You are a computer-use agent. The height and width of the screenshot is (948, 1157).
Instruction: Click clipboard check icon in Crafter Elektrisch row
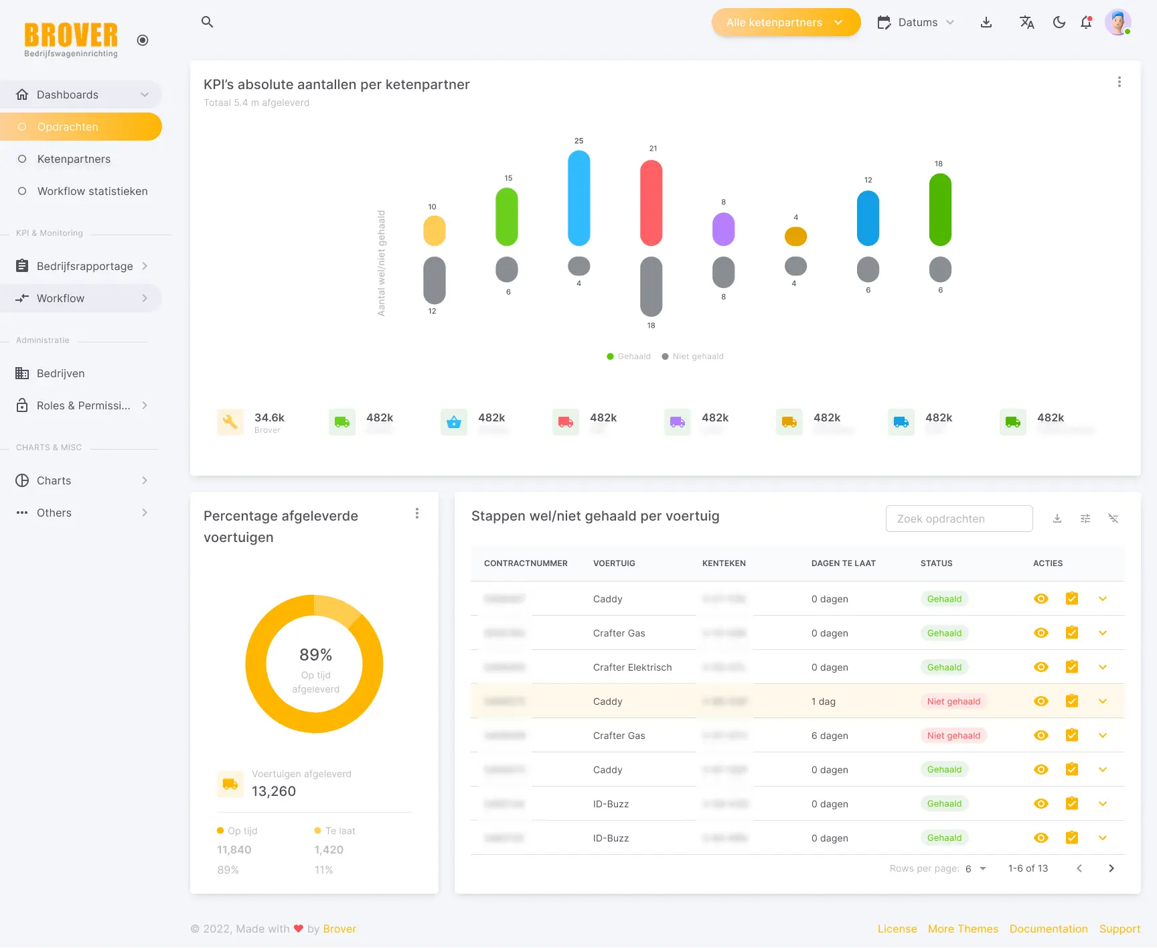[1072, 667]
